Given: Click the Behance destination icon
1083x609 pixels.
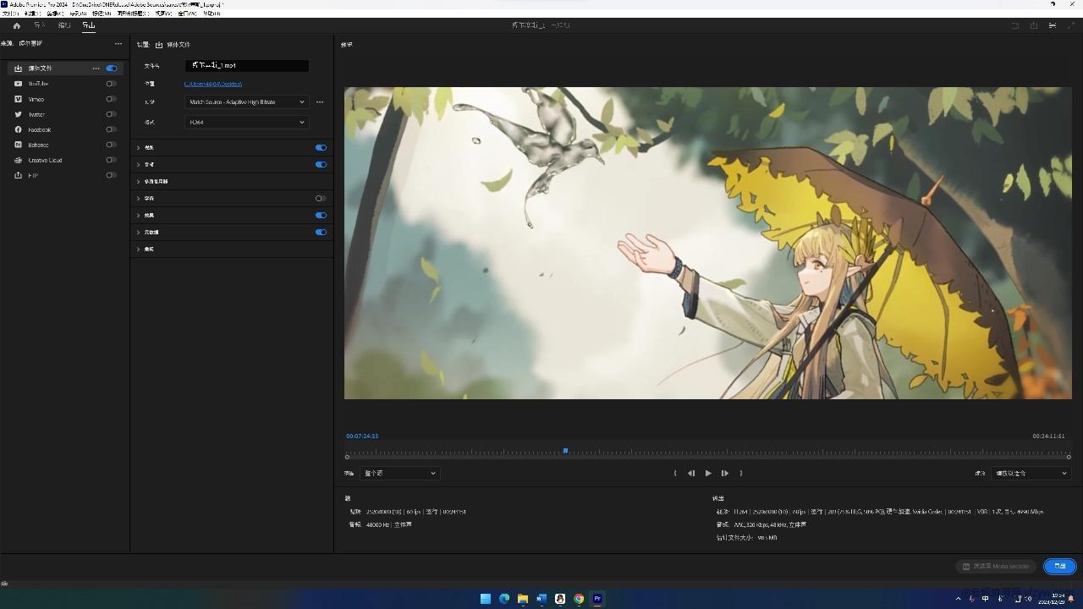Looking at the screenshot, I should click(x=18, y=145).
